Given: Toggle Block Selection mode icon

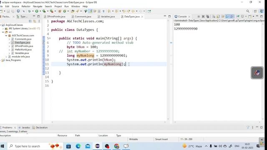Looking at the screenshot, I should (x=99, y=11).
